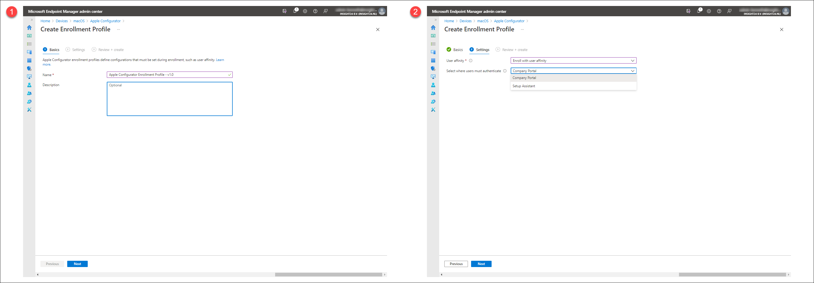The height and width of the screenshot is (283, 814).
Task: Open directory filter icon in left screenshot header
Action: (x=285, y=11)
